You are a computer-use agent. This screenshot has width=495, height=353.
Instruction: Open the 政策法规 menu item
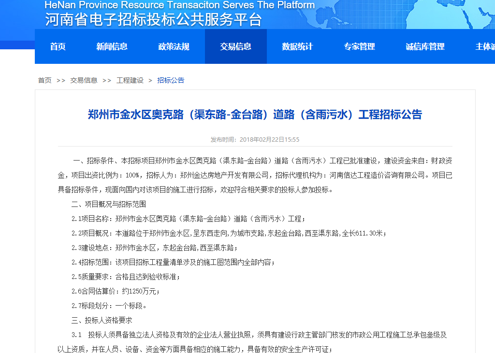pos(174,46)
